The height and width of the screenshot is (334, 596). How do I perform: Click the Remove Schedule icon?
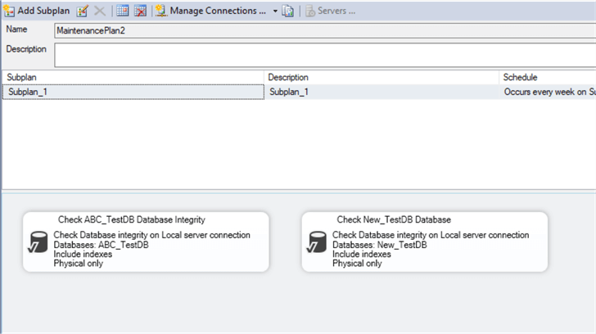pyautogui.click(x=140, y=11)
